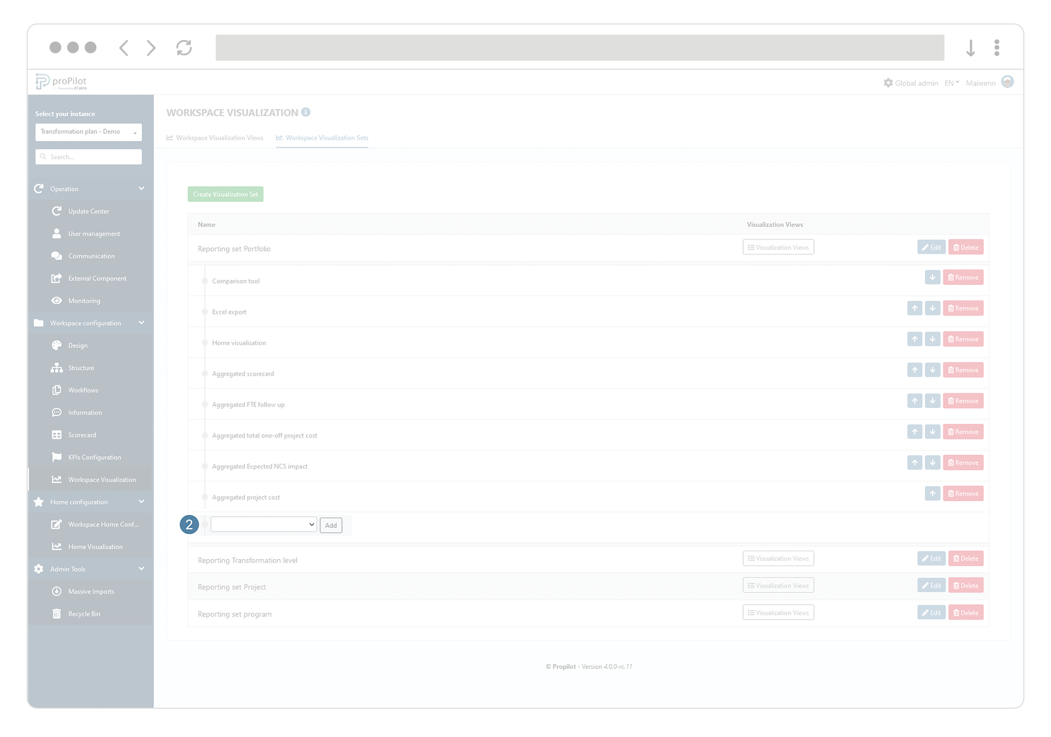The image size is (1051, 737).
Task: Click the Create Visualization Set button
Action: tap(225, 194)
